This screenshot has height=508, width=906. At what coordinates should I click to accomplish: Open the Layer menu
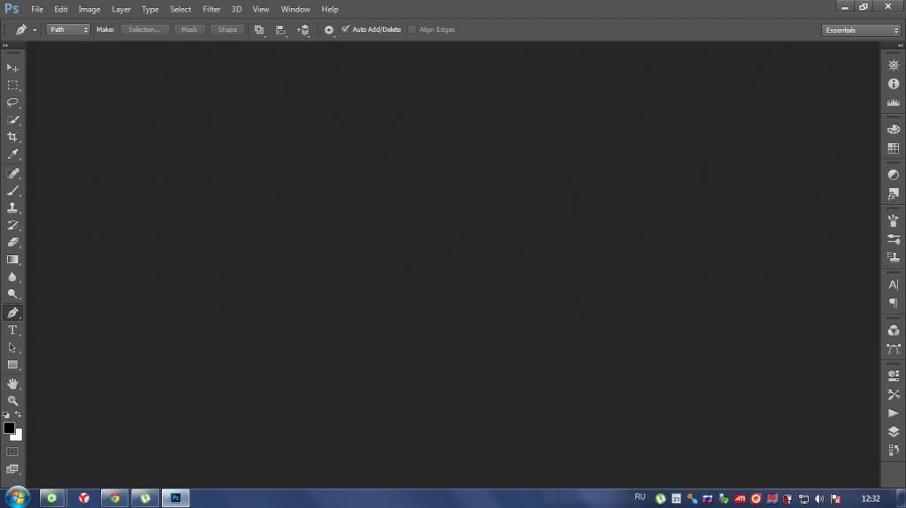121,9
